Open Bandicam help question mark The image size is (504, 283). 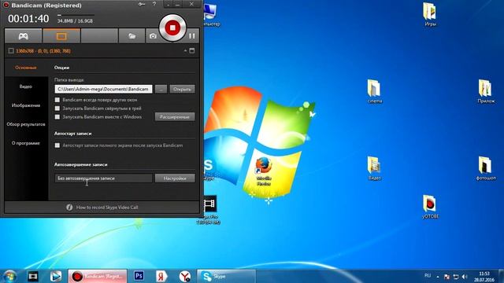tap(154, 5)
